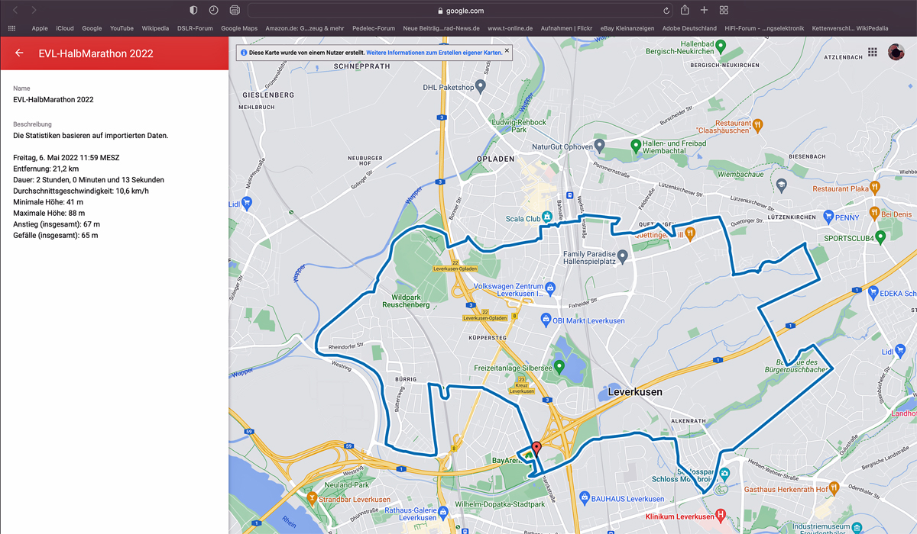Open the Google account profile avatar
Screen dimensions: 917x534
click(896, 52)
